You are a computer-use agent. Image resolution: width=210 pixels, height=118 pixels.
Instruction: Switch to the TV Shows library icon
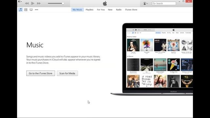(x=31, y=10)
